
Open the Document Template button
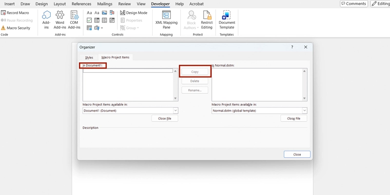pos(227,15)
